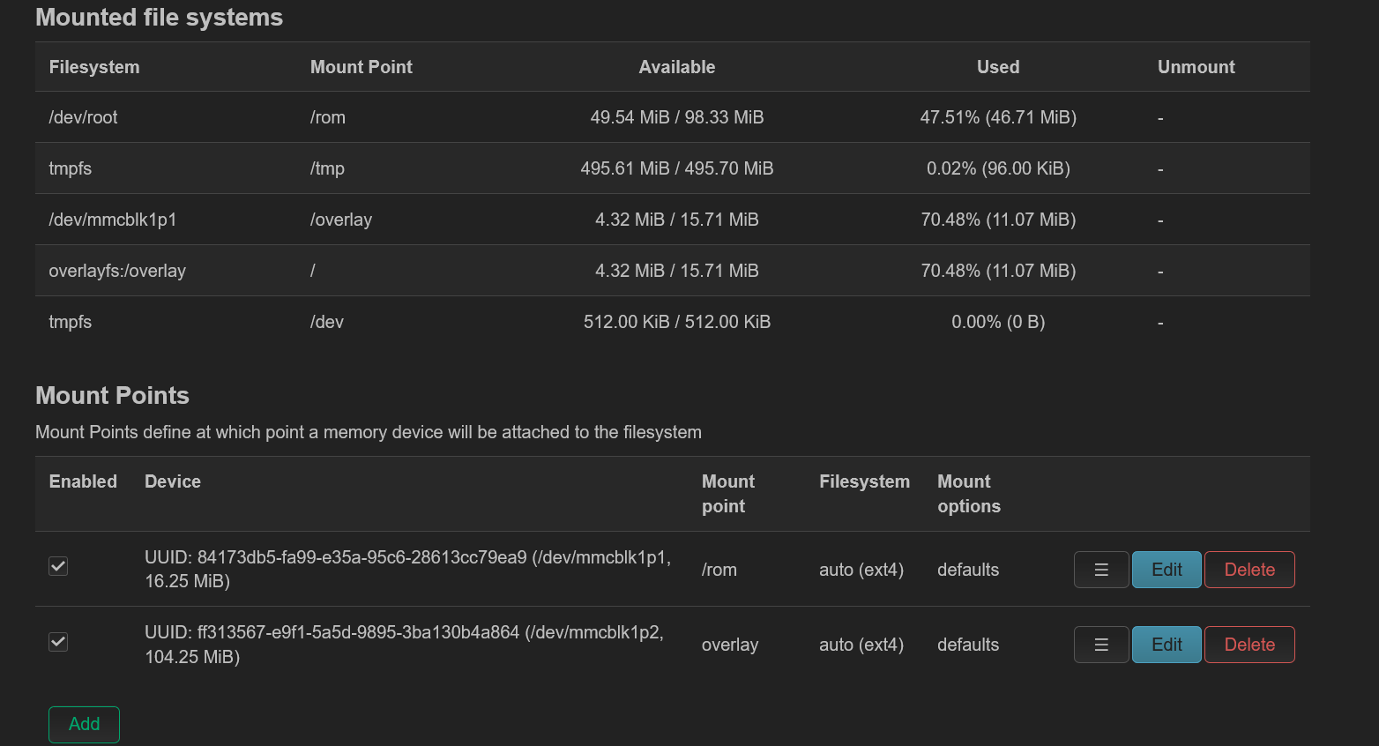Click the Unmount column header
The height and width of the screenshot is (746, 1379).
(x=1196, y=67)
